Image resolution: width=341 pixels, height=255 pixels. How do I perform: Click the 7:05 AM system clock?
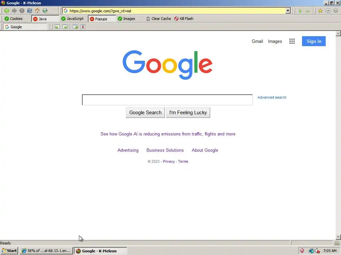click(x=330, y=251)
